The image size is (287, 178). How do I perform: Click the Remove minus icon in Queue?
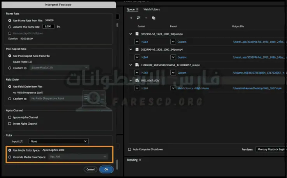pos(146,18)
